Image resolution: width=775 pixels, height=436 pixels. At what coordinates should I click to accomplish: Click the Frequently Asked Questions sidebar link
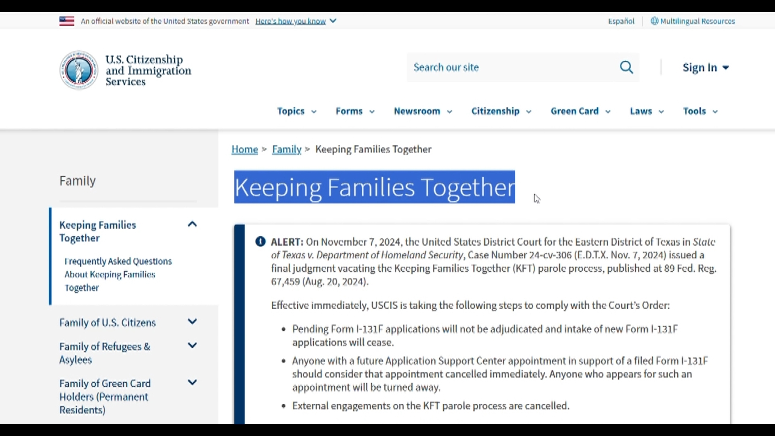coord(118,274)
